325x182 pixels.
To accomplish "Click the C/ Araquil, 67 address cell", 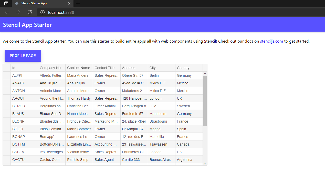I will click(x=134, y=129).
